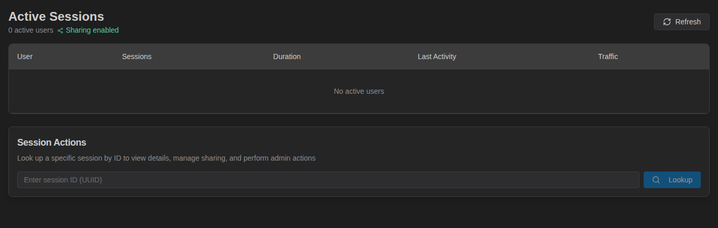Image resolution: width=718 pixels, height=228 pixels.
Task: Click the Refresh button
Action: point(682,22)
